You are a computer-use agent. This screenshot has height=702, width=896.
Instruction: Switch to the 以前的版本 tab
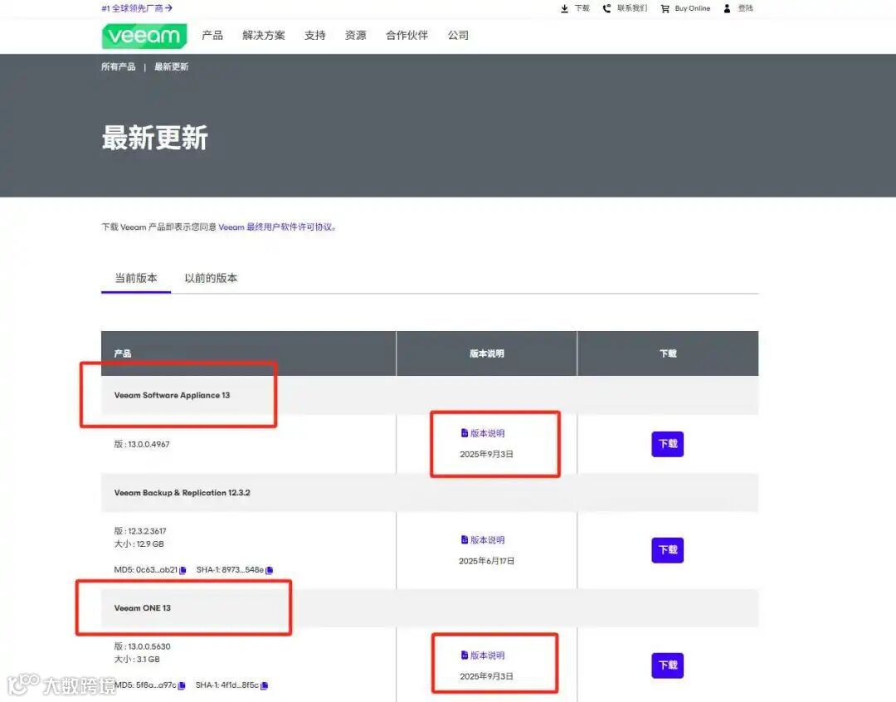tap(211, 279)
